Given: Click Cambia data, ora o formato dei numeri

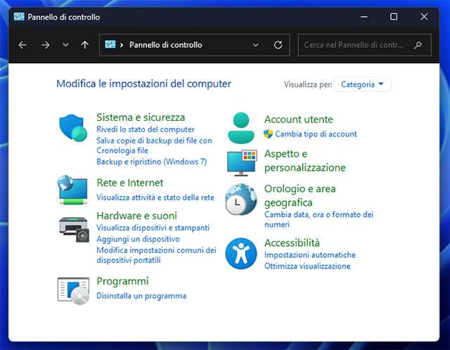Looking at the screenshot, I should pos(319,219).
